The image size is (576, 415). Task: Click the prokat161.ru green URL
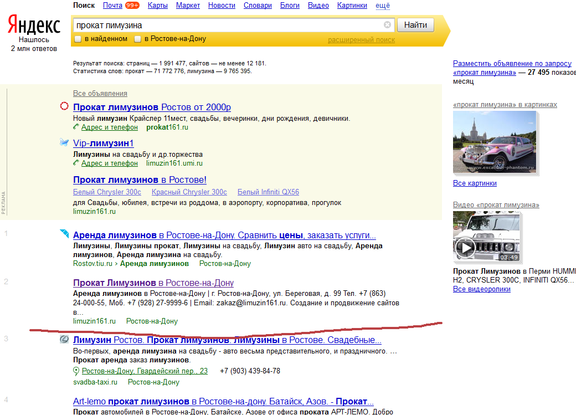coord(167,127)
